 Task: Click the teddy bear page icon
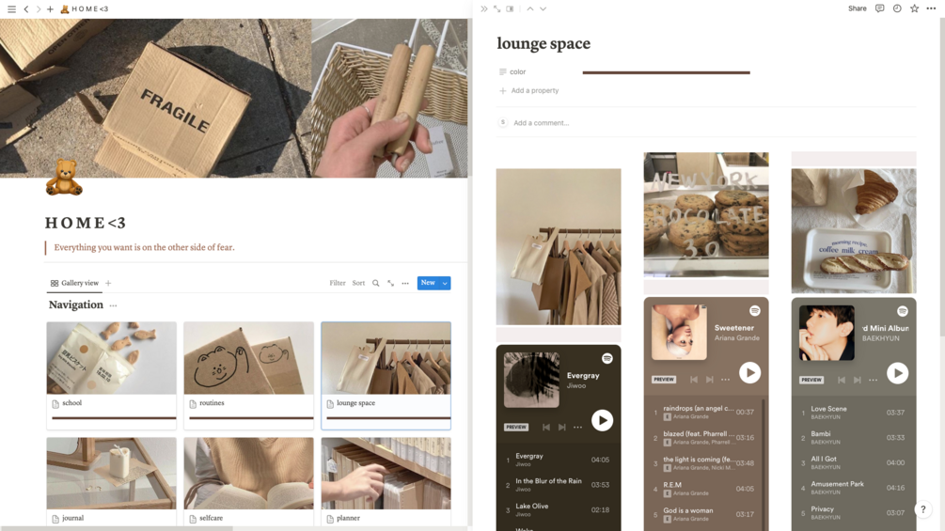(x=64, y=178)
